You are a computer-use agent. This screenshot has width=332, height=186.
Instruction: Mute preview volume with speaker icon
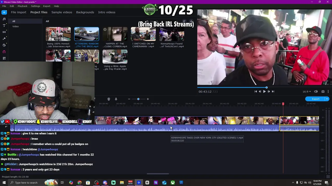point(316,91)
